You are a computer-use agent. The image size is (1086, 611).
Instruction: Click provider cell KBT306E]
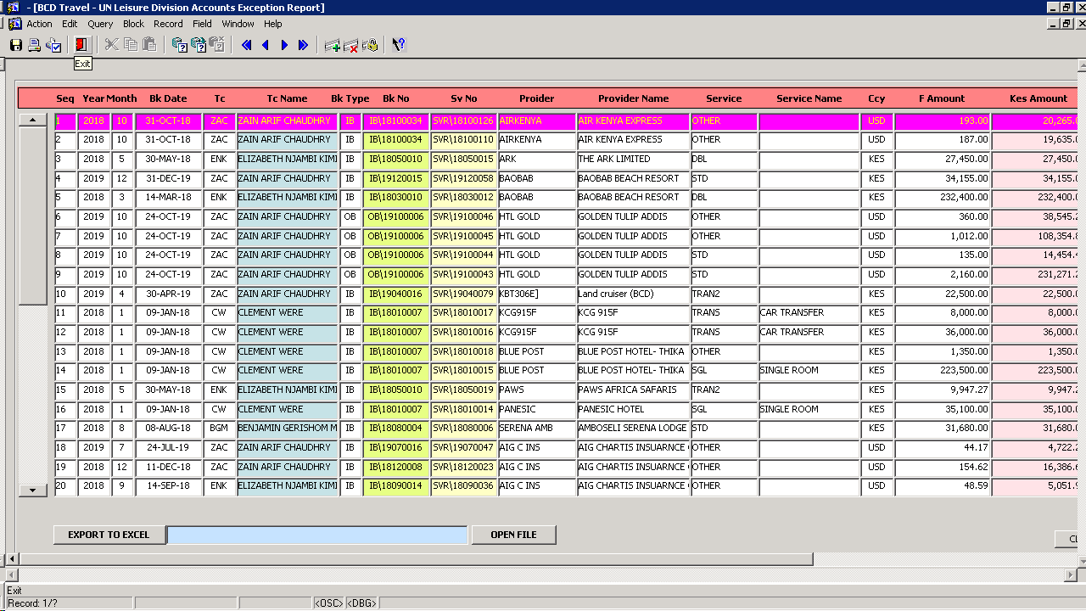537,294
